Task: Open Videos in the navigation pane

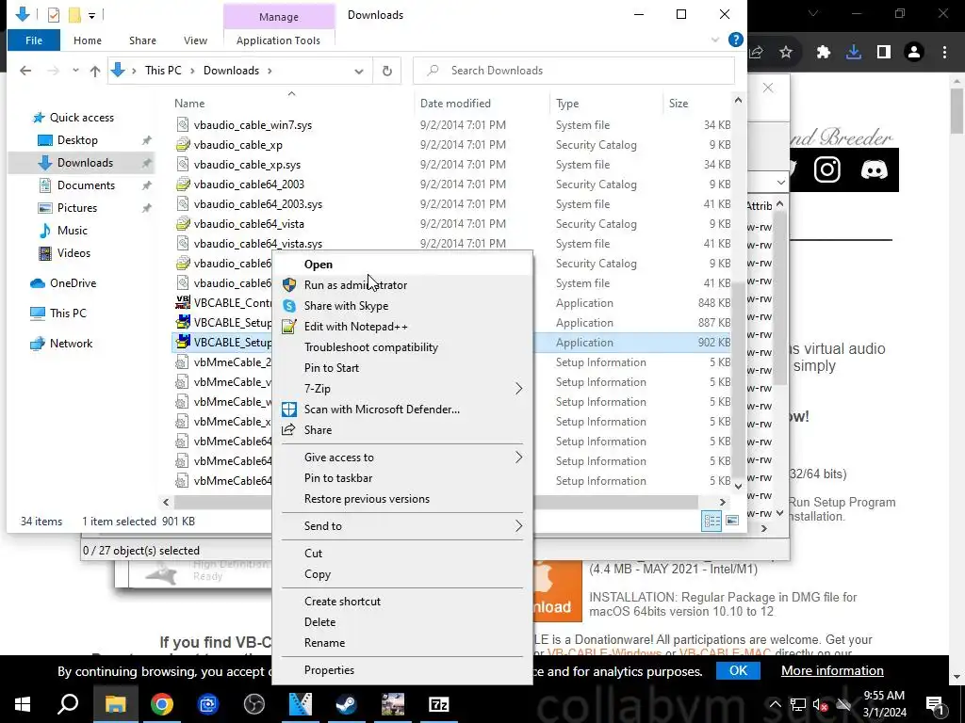Action: click(74, 252)
